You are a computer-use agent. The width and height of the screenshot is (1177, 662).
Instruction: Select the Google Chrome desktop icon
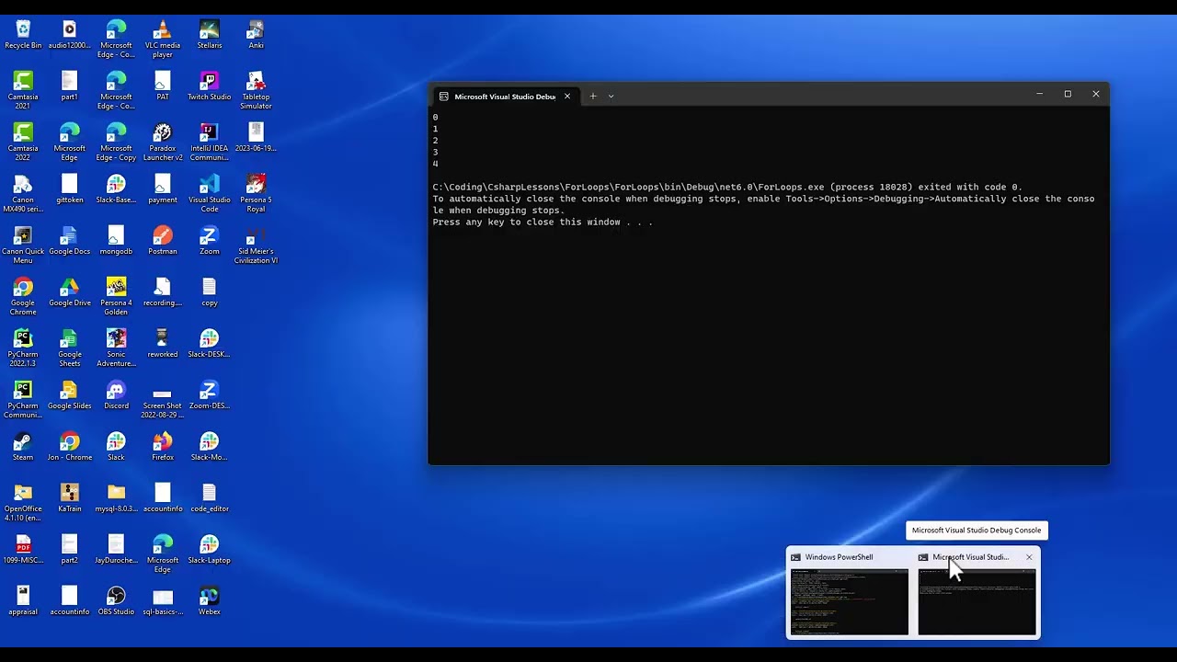23,297
